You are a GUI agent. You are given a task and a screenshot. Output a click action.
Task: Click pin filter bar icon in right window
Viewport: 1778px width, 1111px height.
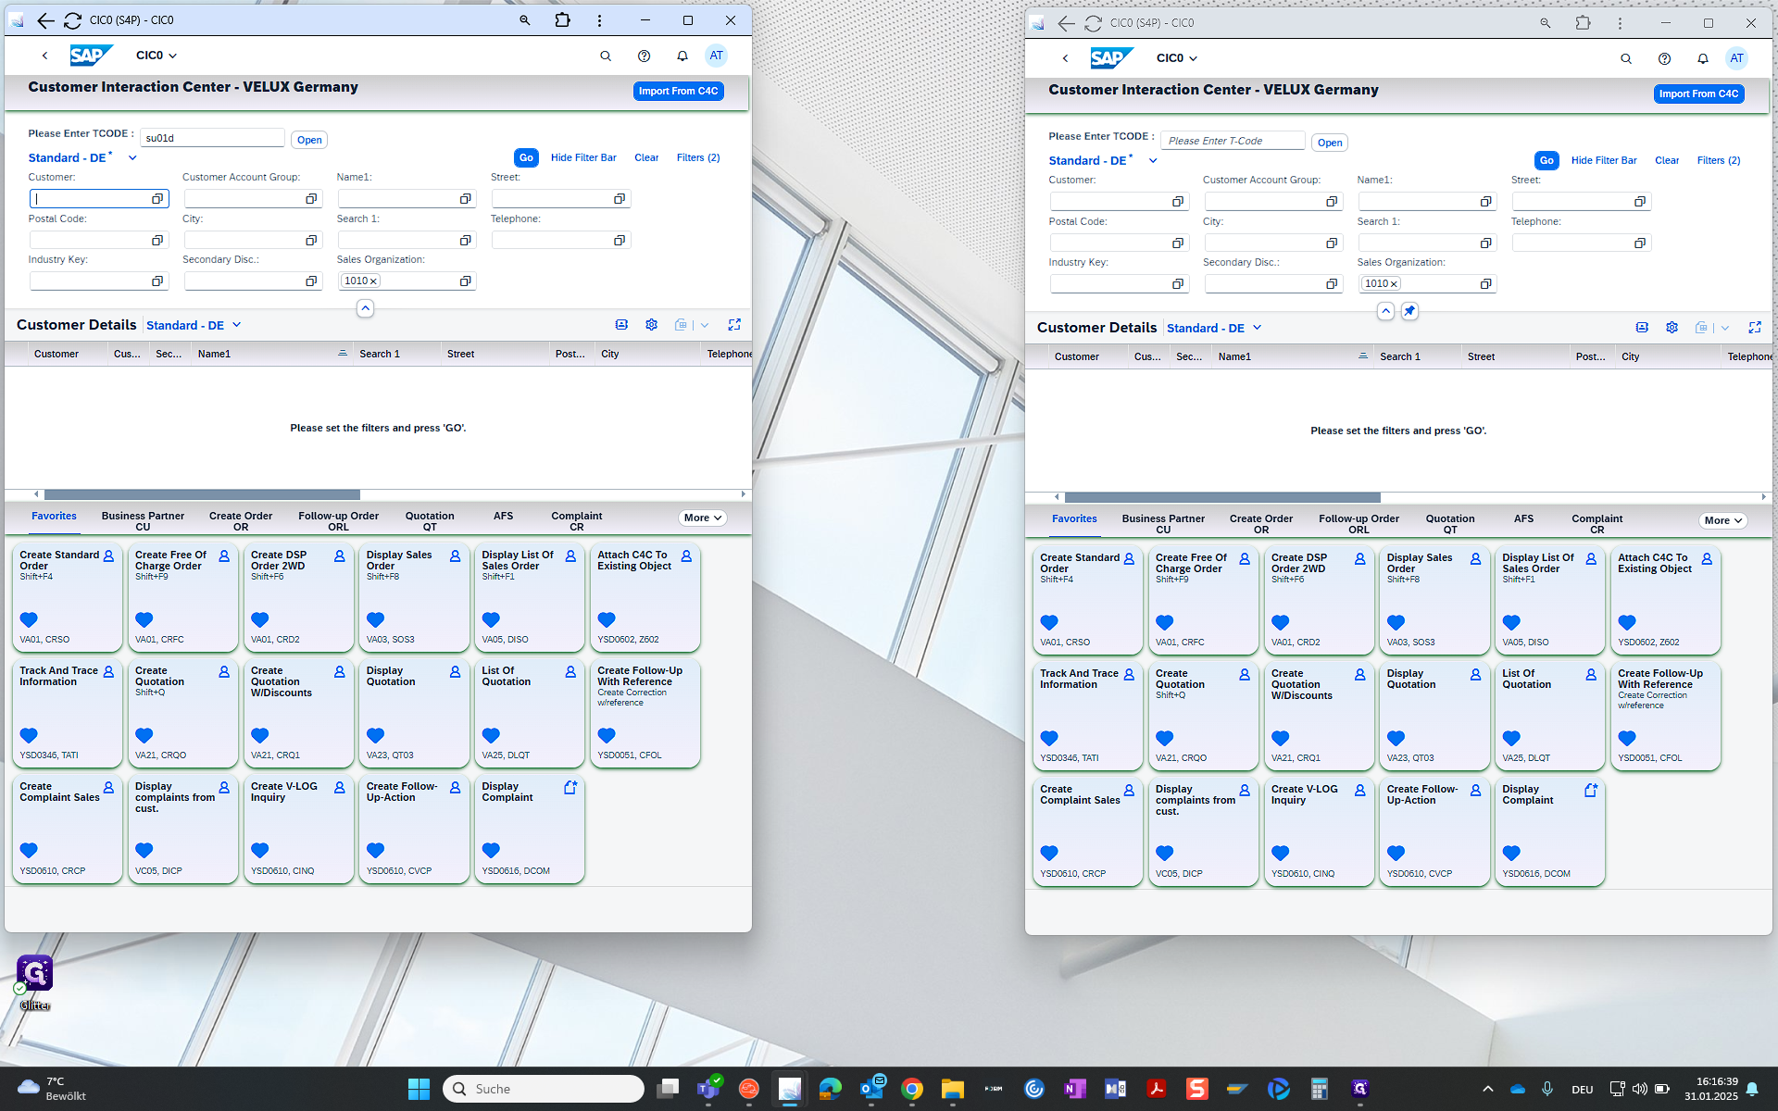(x=1409, y=311)
